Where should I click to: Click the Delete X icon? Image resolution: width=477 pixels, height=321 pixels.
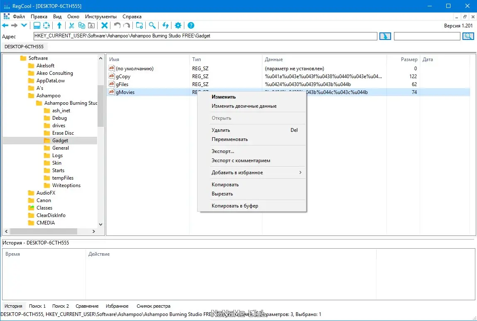[x=104, y=26]
